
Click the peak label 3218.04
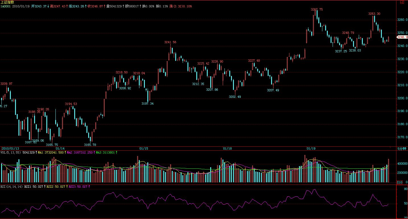pos(139,73)
